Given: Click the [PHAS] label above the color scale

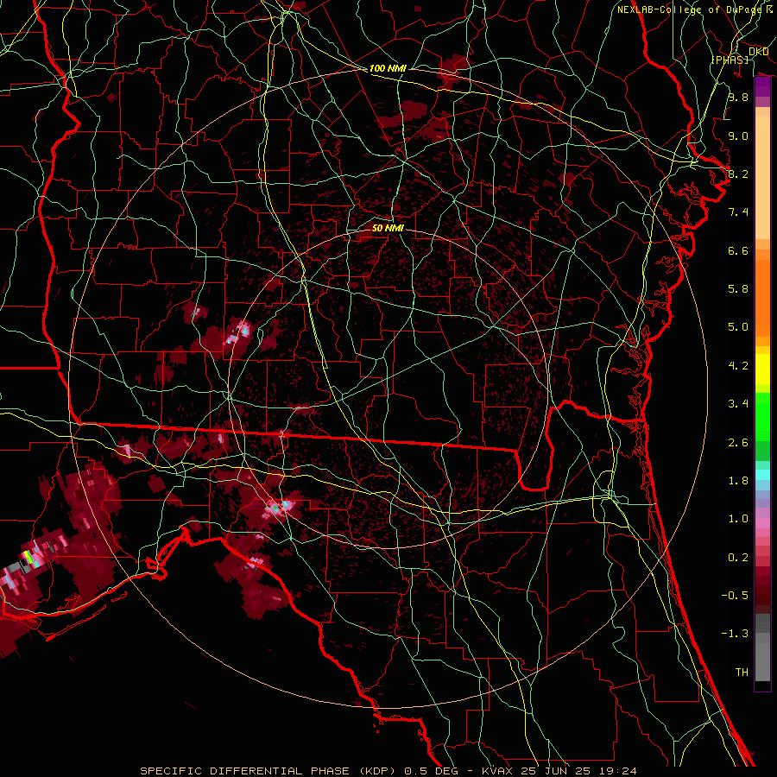Looking at the screenshot, I should click(x=730, y=60).
